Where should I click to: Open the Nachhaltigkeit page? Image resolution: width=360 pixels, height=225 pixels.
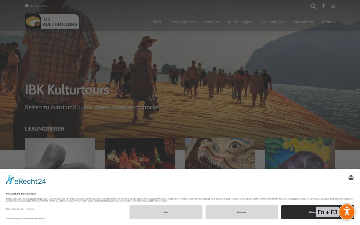click(x=273, y=22)
